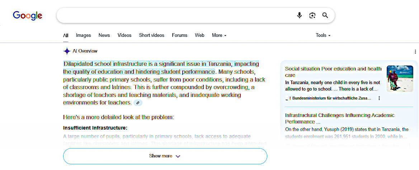Click the AI Overview sparkle icon
The image size is (419, 170).
click(67, 51)
